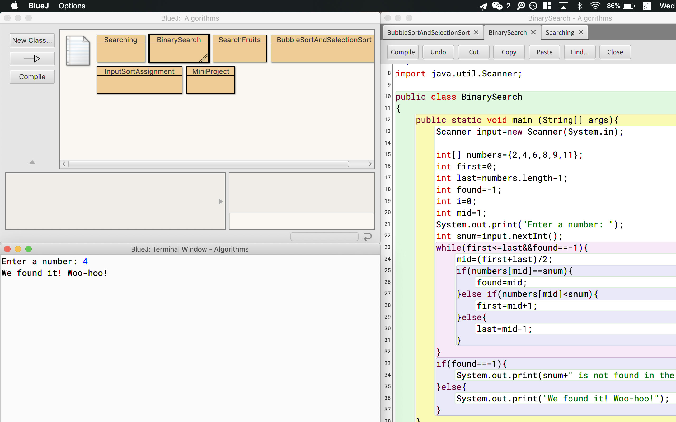
Task: Collapse the teamwork panel triangle
Action: (32, 162)
